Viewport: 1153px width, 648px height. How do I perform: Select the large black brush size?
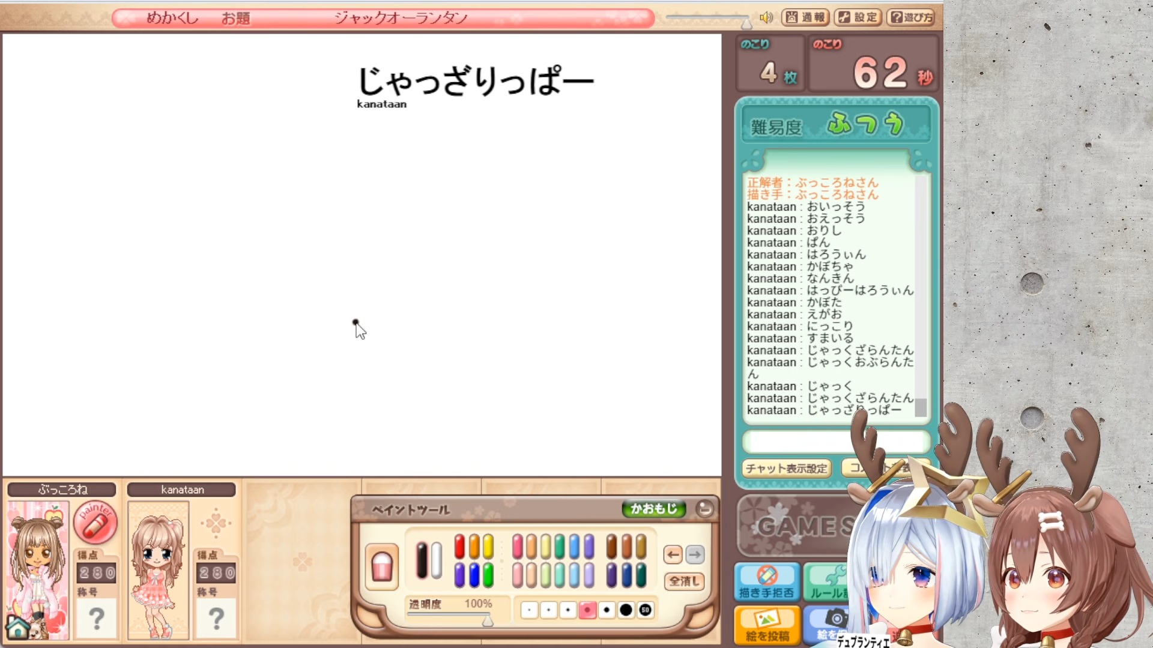point(626,610)
